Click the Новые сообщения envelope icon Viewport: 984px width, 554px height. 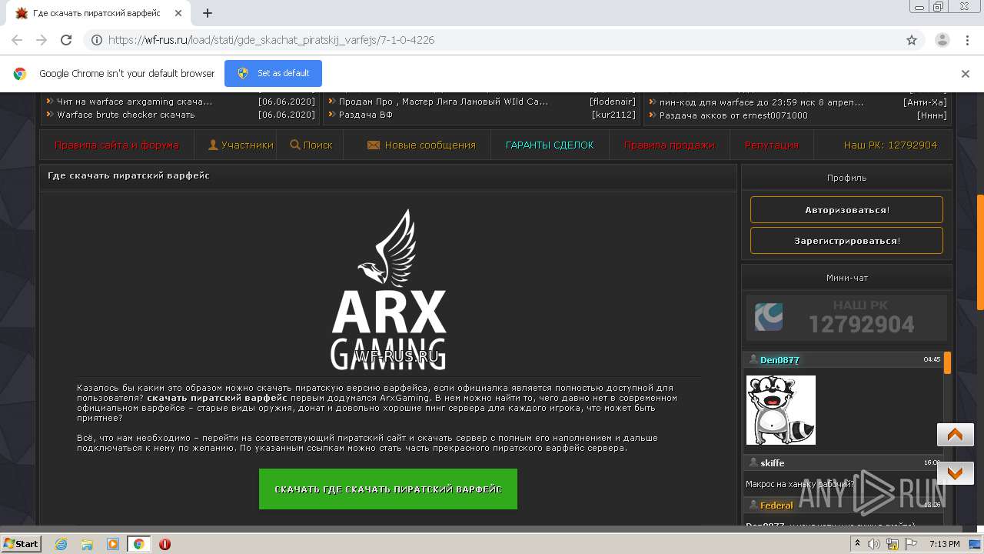[x=374, y=145]
